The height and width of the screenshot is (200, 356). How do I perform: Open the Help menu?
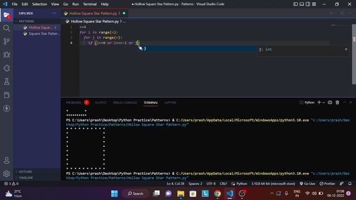click(105, 4)
